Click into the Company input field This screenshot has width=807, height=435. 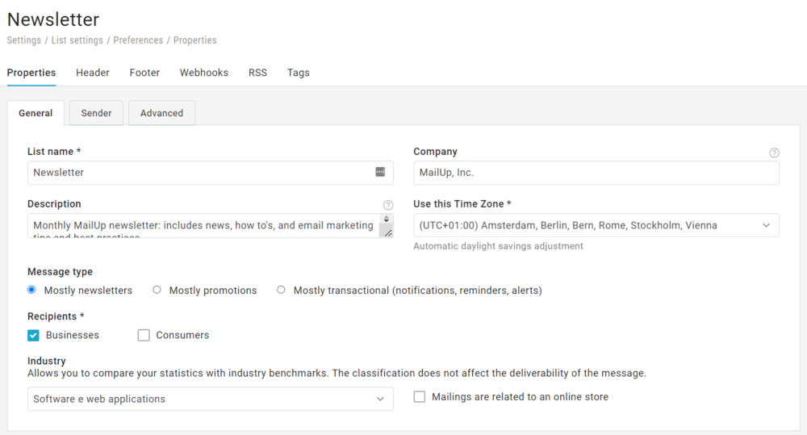click(596, 173)
